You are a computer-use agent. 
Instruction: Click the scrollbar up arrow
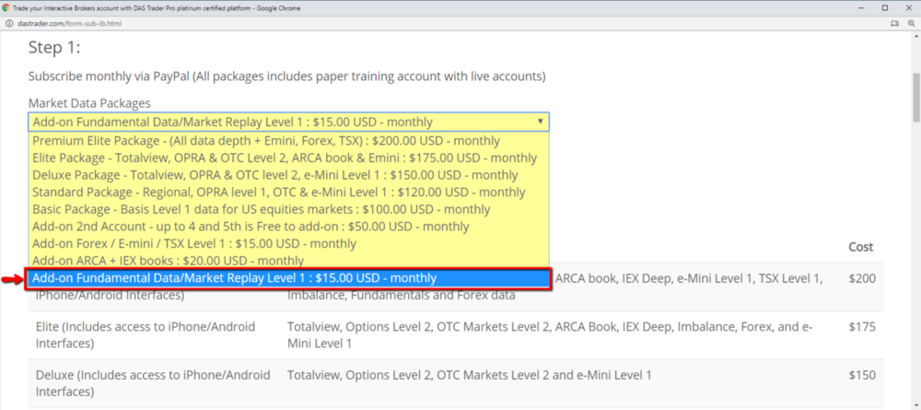point(915,37)
